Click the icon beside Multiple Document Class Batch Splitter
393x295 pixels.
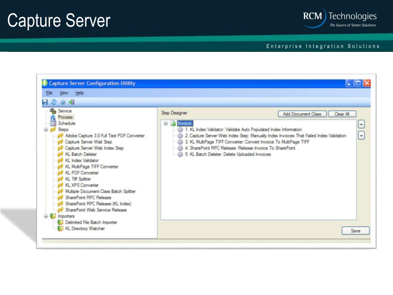coord(60,191)
